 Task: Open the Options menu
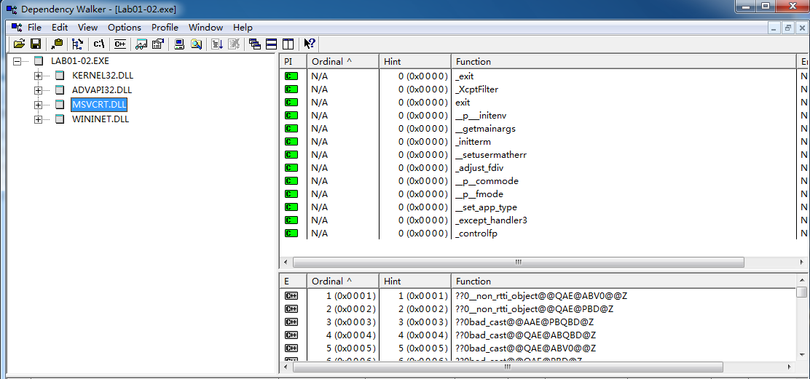125,28
